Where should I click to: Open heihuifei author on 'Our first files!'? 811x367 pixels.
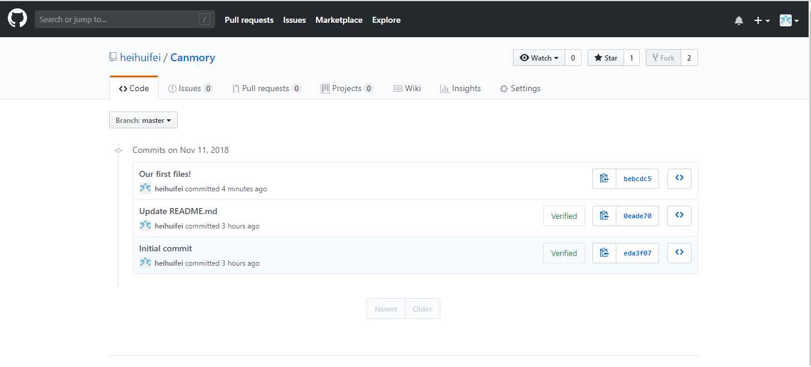point(169,189)
